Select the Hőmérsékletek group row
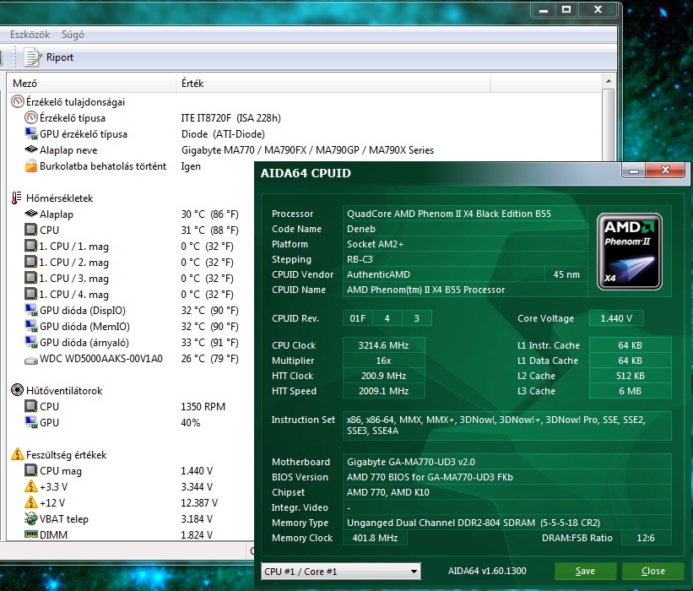This screenshot has height=591, width=693. [59, 198]
